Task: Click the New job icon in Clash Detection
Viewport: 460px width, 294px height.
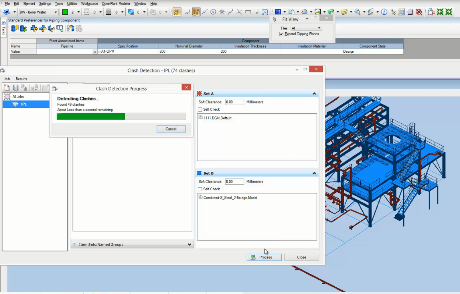Action: pyautogui.click(x=7, y=88)
